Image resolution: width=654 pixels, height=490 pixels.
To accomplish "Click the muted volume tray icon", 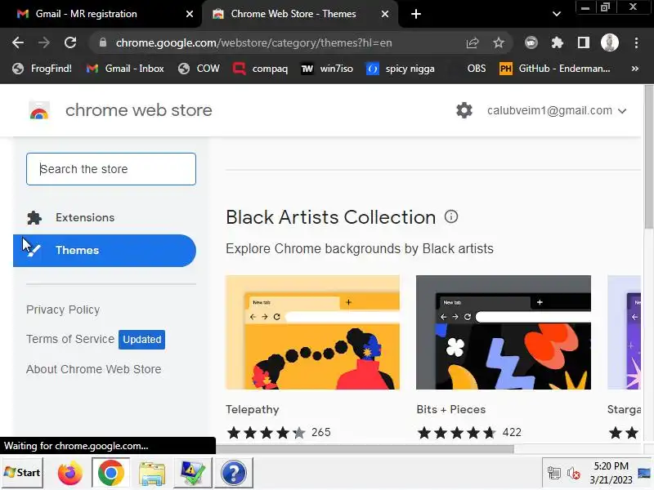I will pyautogui.click(x=574, y=474).
